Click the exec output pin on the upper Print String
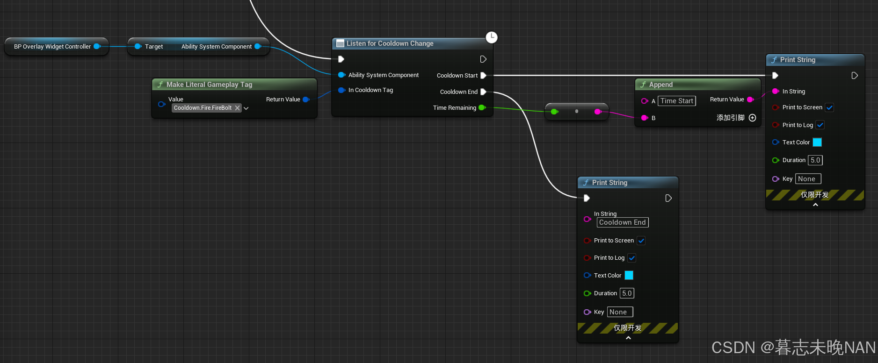 point(855,75)
